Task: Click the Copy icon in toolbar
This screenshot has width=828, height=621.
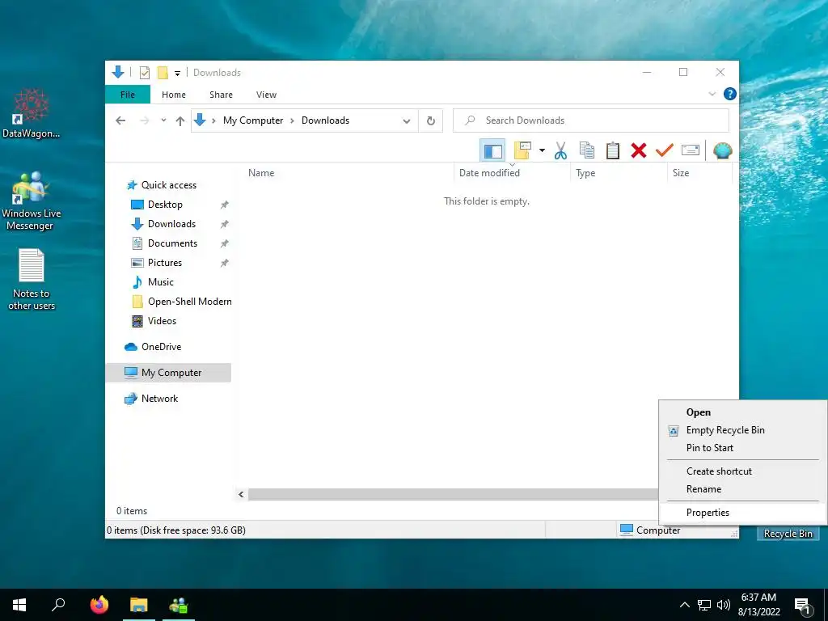Action: tap(587, 151)
